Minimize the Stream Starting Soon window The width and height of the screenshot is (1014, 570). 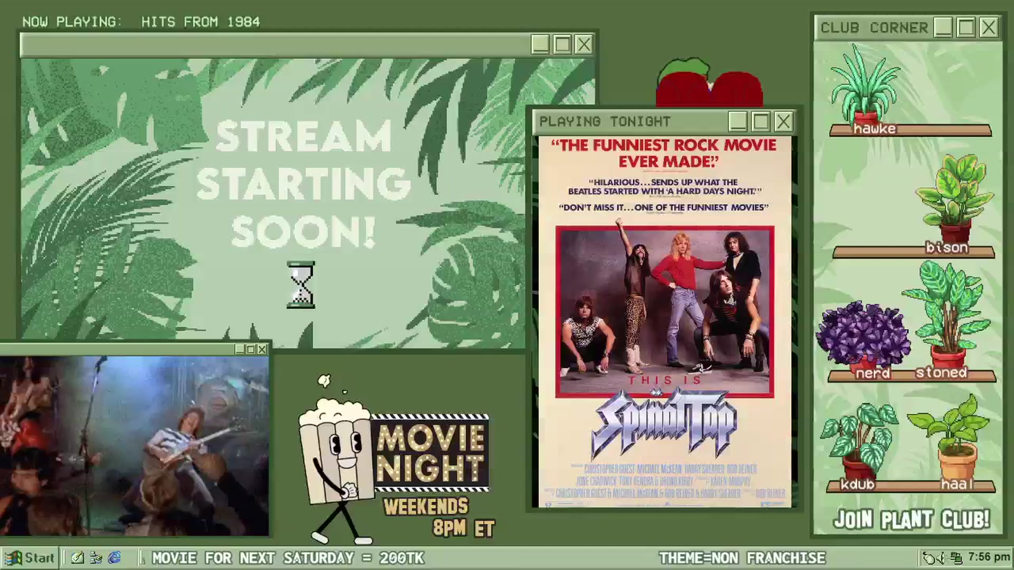540,44
